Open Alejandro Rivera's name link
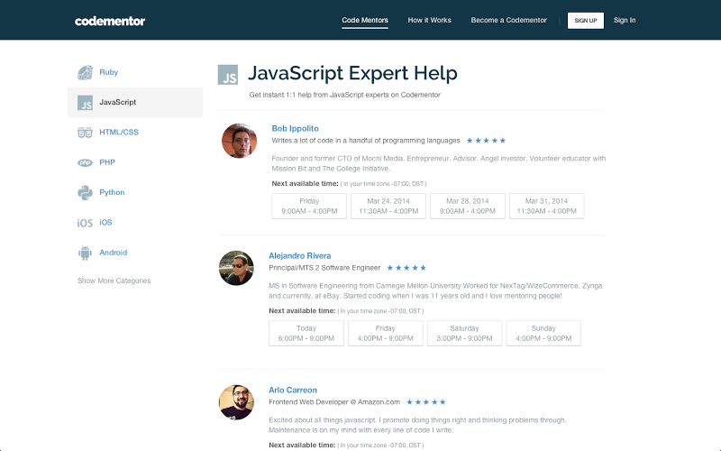Viewport: 721px width, 451px height. click(300, 256)
